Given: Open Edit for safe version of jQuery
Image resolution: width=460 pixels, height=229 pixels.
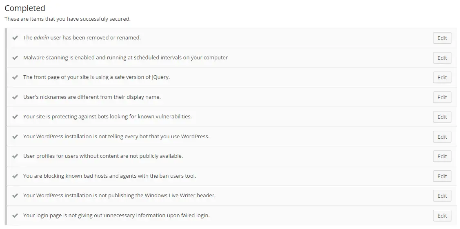Looking at the screenshot, I should pyautogui.click(x=442, y=78).
